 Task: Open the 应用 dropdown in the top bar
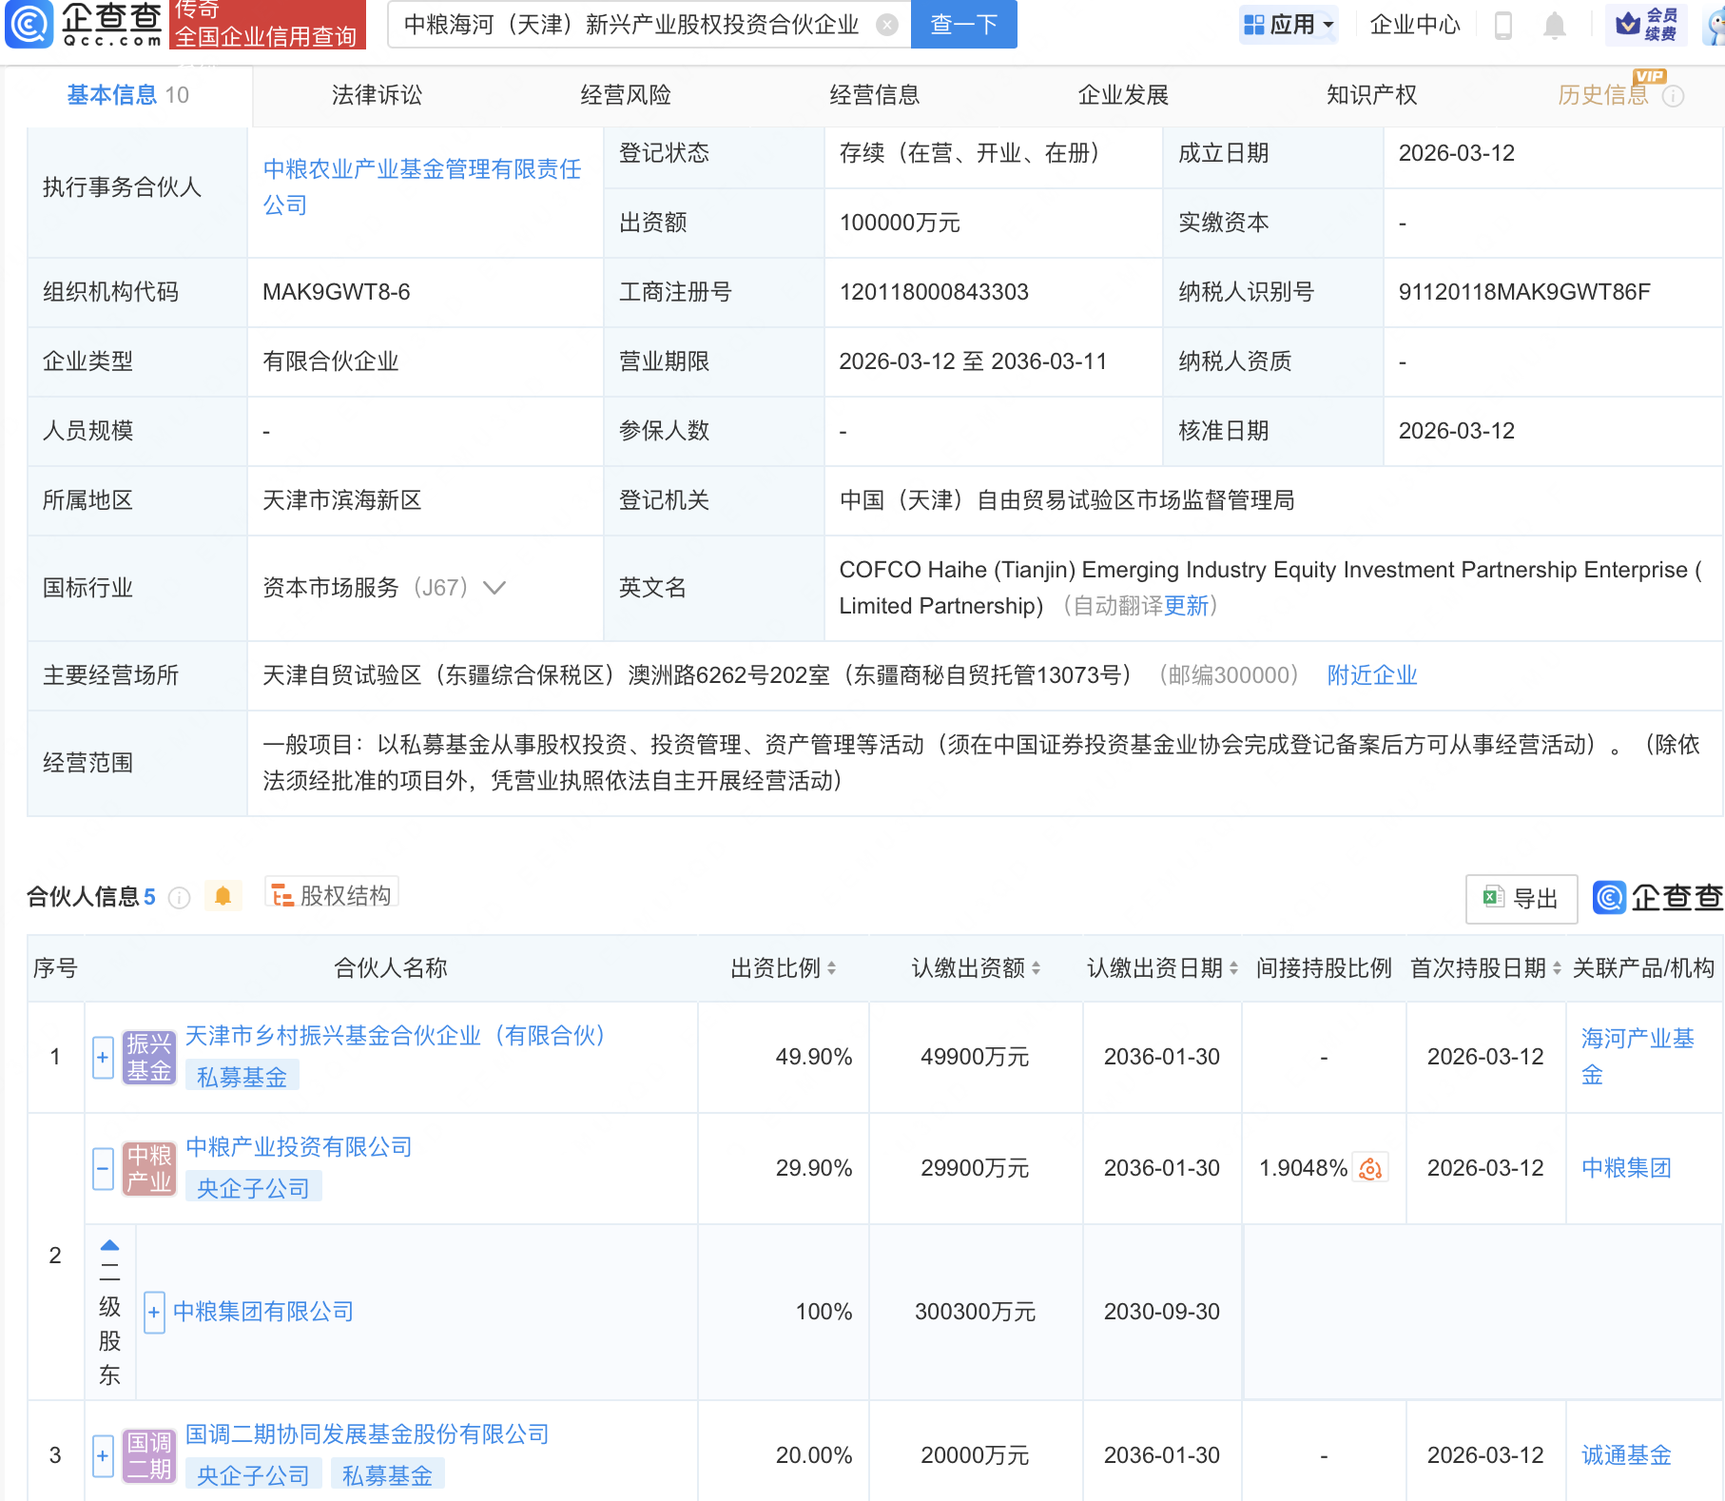[1289, 24]
